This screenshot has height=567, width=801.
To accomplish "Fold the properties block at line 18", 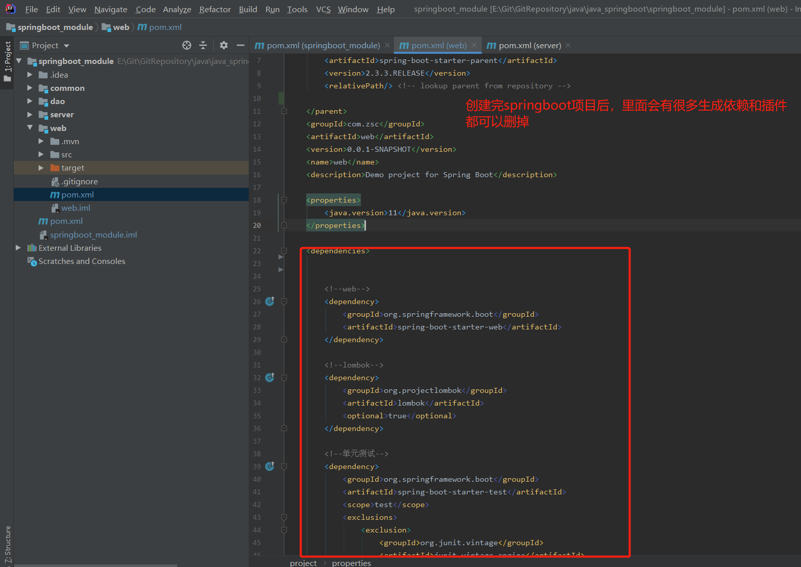I will point(284,200).
